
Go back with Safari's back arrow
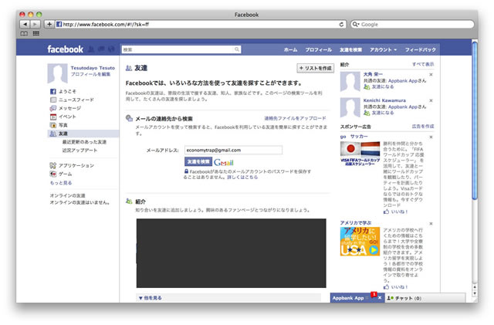click(x=25, y=24)
